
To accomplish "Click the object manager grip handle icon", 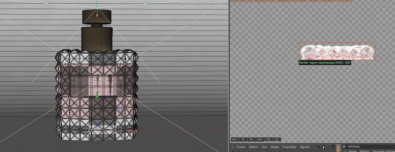I will (232, 147).
